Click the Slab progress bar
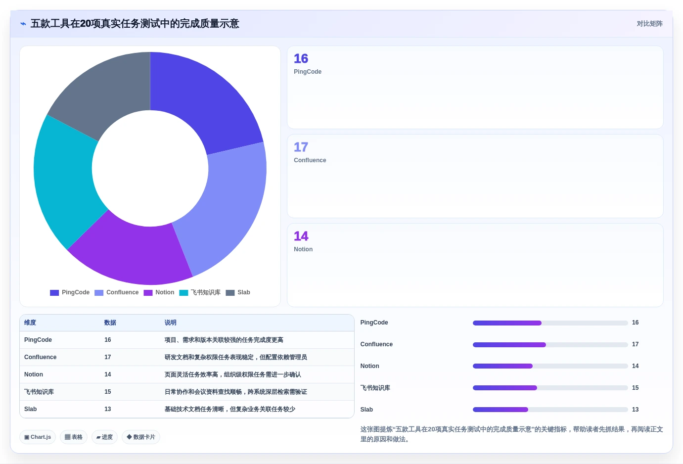Viewport: 683px width, 464px height. [x=550, y=410]
